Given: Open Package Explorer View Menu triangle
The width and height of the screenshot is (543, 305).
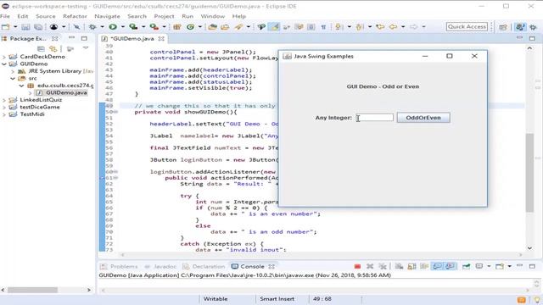Looking at the screenshot, I should click(x=86, y=48).
